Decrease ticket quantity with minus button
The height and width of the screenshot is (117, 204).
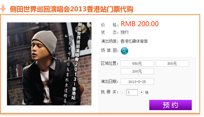[x=122, y=92]
